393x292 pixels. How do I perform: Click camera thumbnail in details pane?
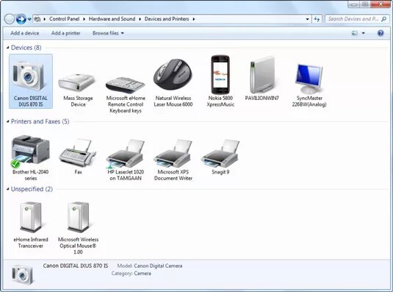(x=22, y=274)
